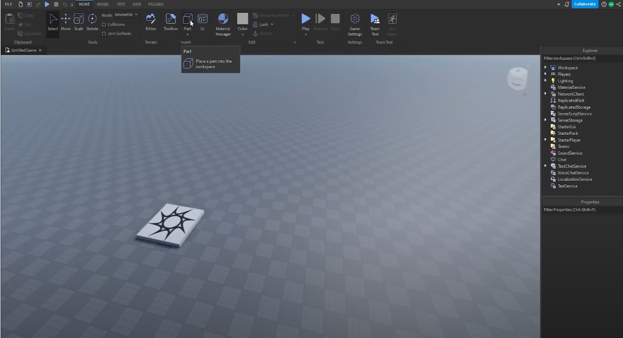Select Workspace in Explorer

point(568,67)
